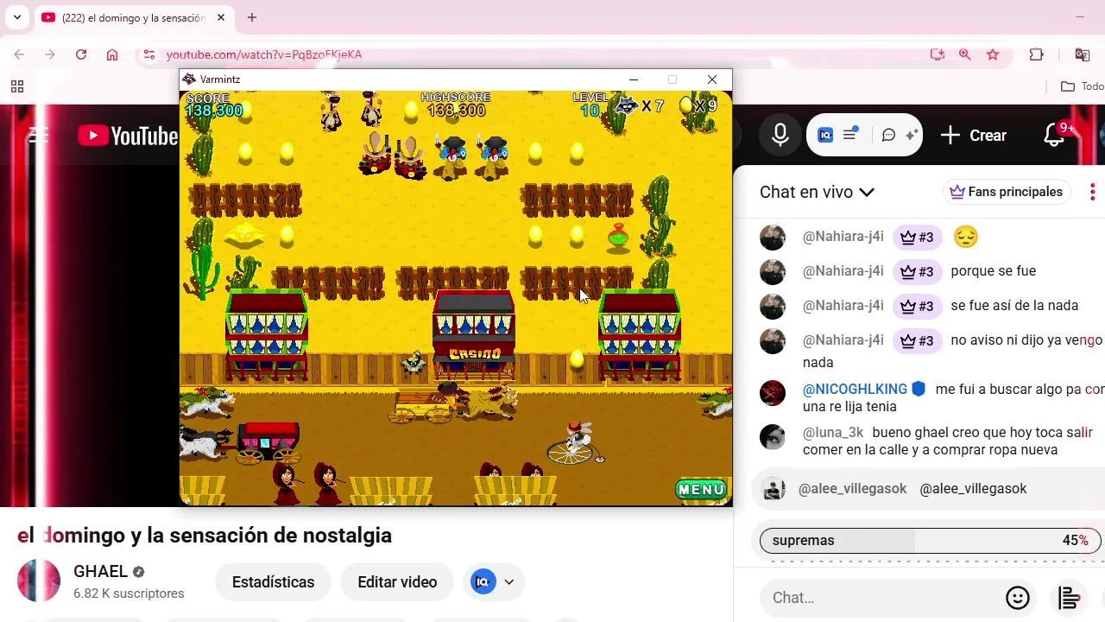This screenshot has width=1105, height=622.
Task: Open the emoji picker in chat
Action: pyautogui.click(x=1018, y=598)
